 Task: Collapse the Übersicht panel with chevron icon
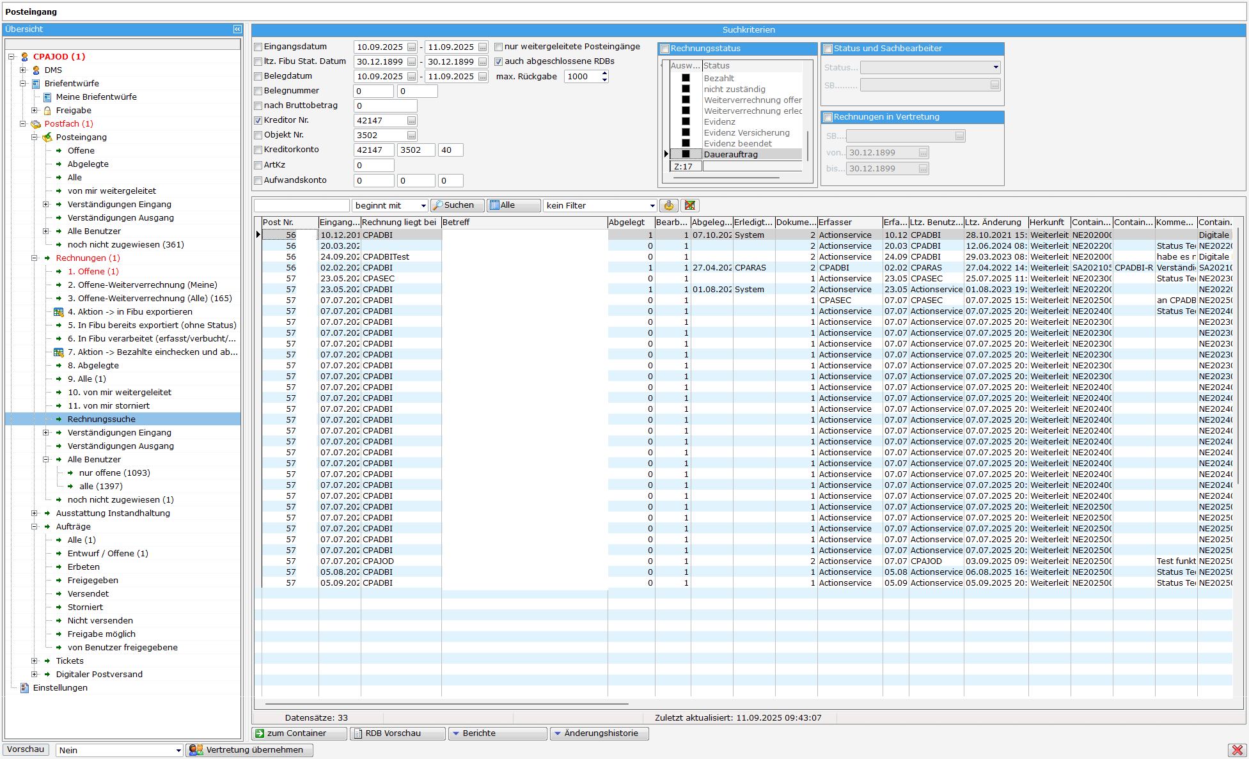pos(237,29)
